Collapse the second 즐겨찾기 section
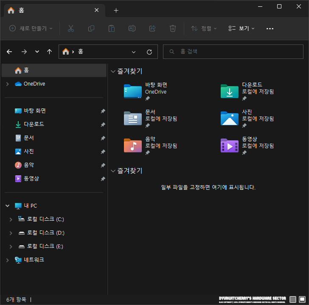 pyautogui.click(x=113, y=171)
